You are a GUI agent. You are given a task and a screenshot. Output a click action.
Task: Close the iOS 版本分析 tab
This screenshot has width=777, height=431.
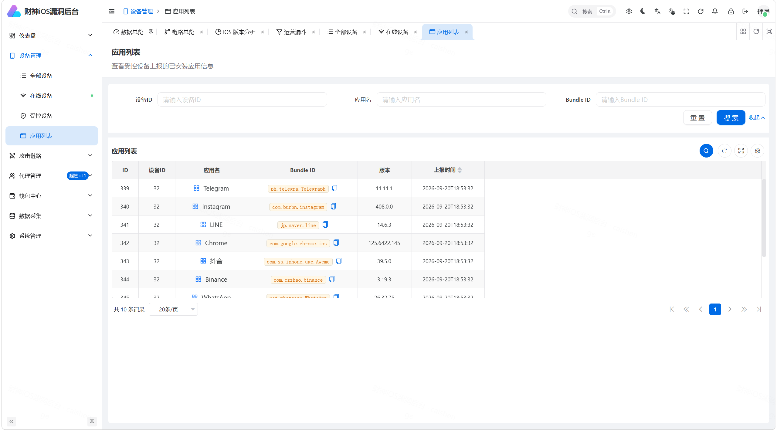tap(263, 32)
